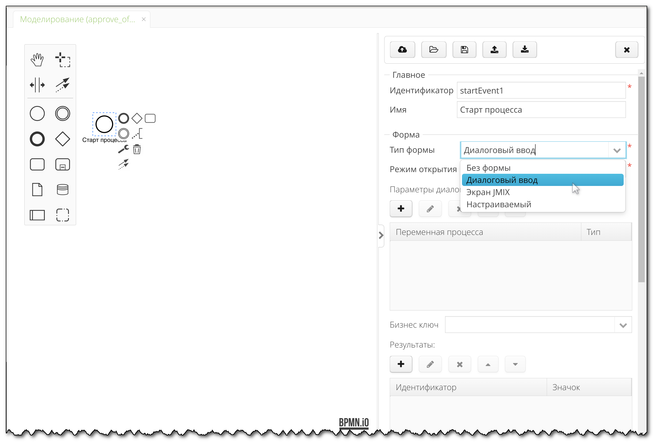Viewport: 653px width, 443px height.
Task: Download the model via the download icon
Action: pos(524,50)
